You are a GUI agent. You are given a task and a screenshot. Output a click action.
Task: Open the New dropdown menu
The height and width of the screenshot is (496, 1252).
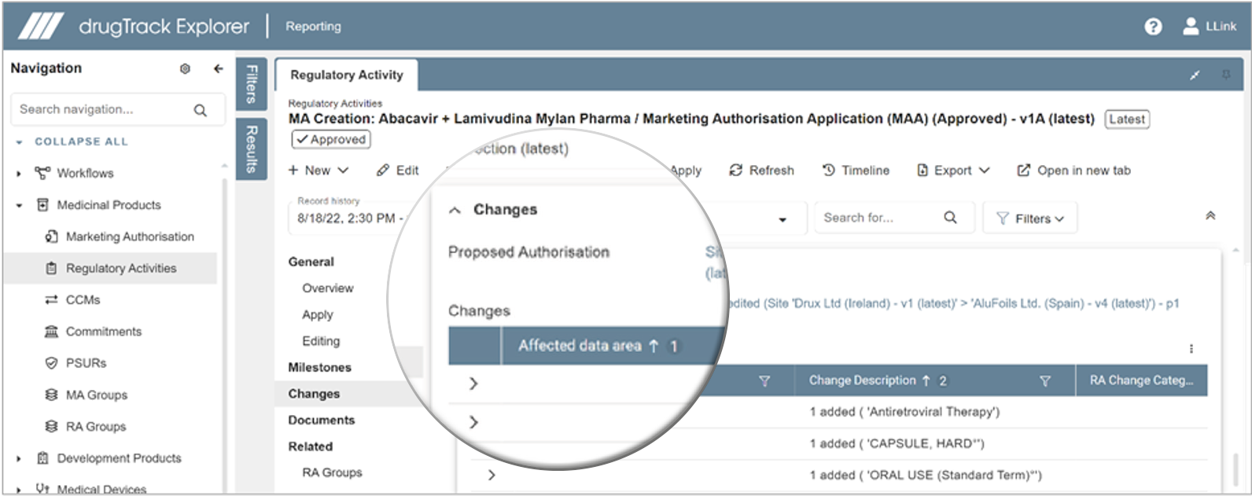(x=319, y=171)
